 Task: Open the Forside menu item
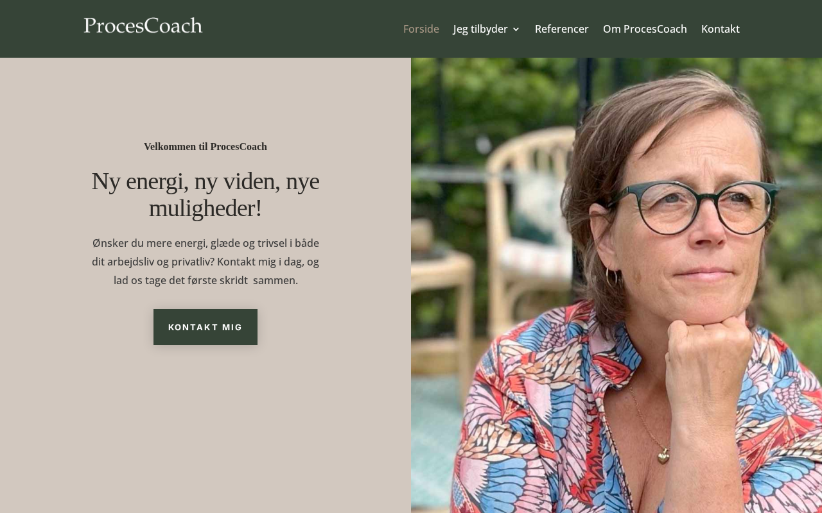click(421, 29)
